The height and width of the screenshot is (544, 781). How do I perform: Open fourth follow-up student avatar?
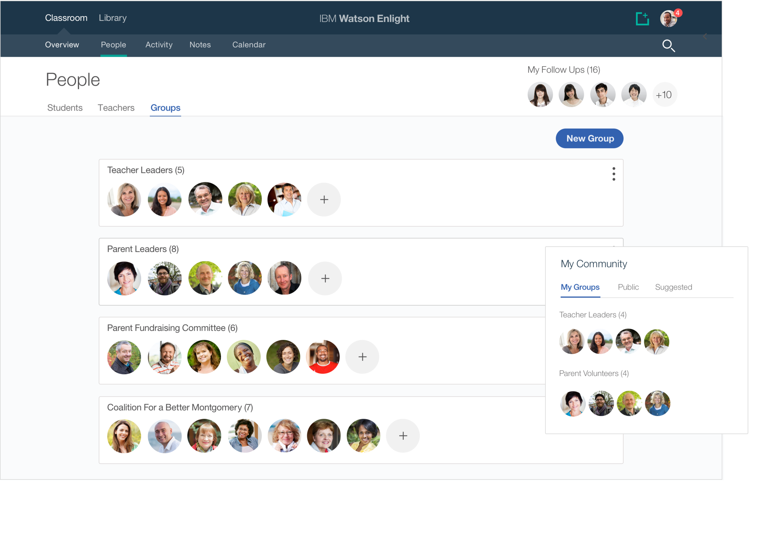click(634, 95)
